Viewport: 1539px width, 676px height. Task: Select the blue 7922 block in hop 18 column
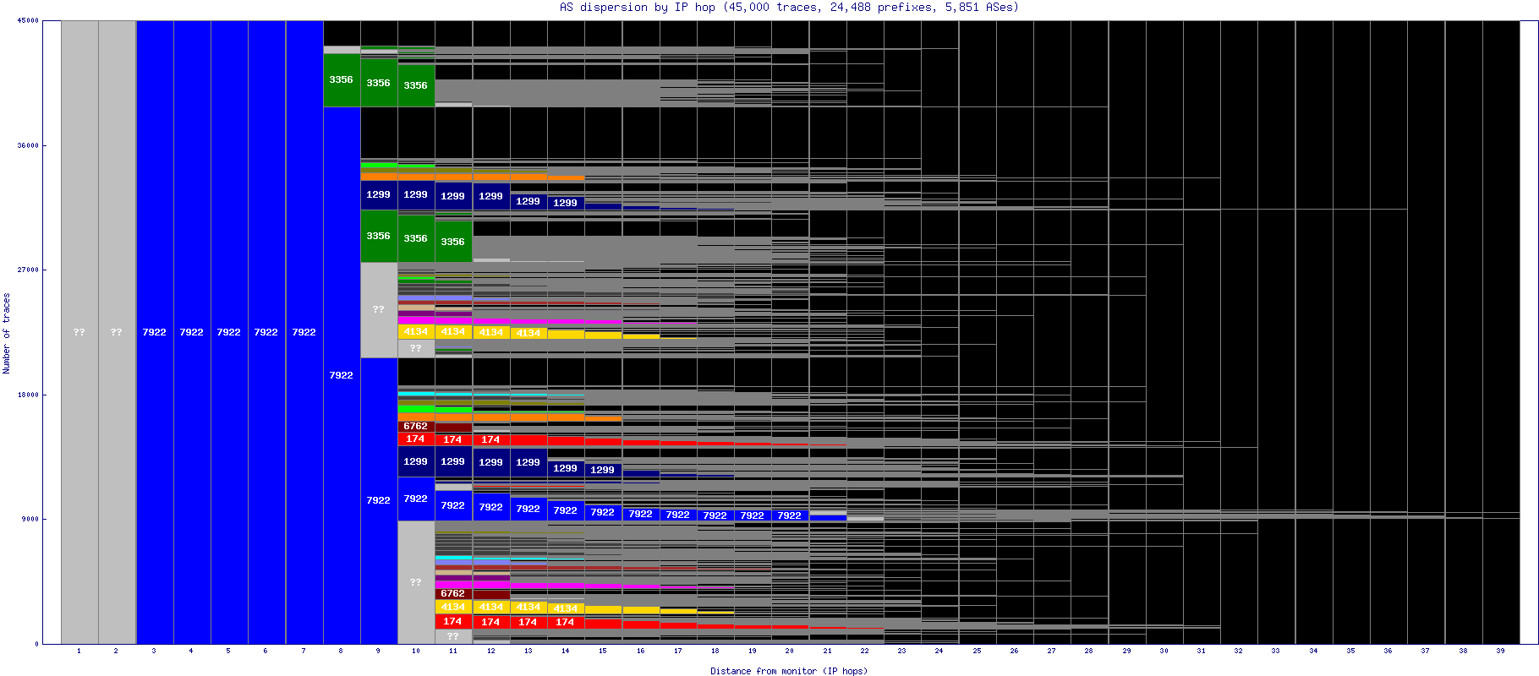(x=715, y=515)
